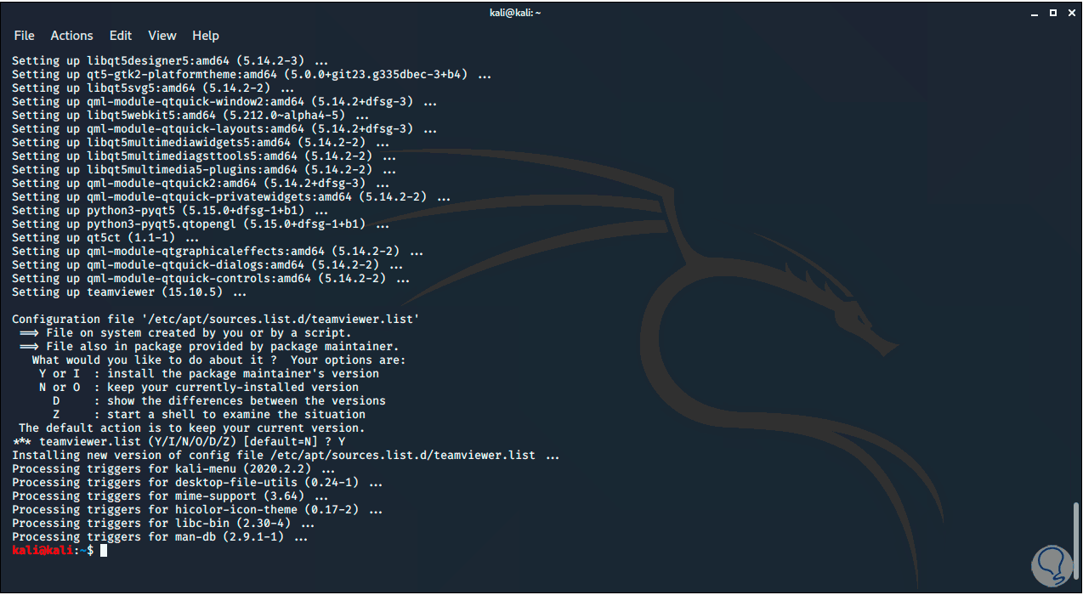Click the 'Y or I : install the package maintainer's version' line
The image size is (1083, 595).
click(209, 374)
